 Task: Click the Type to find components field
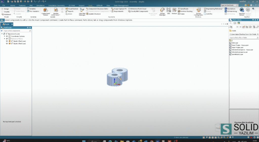16,31
